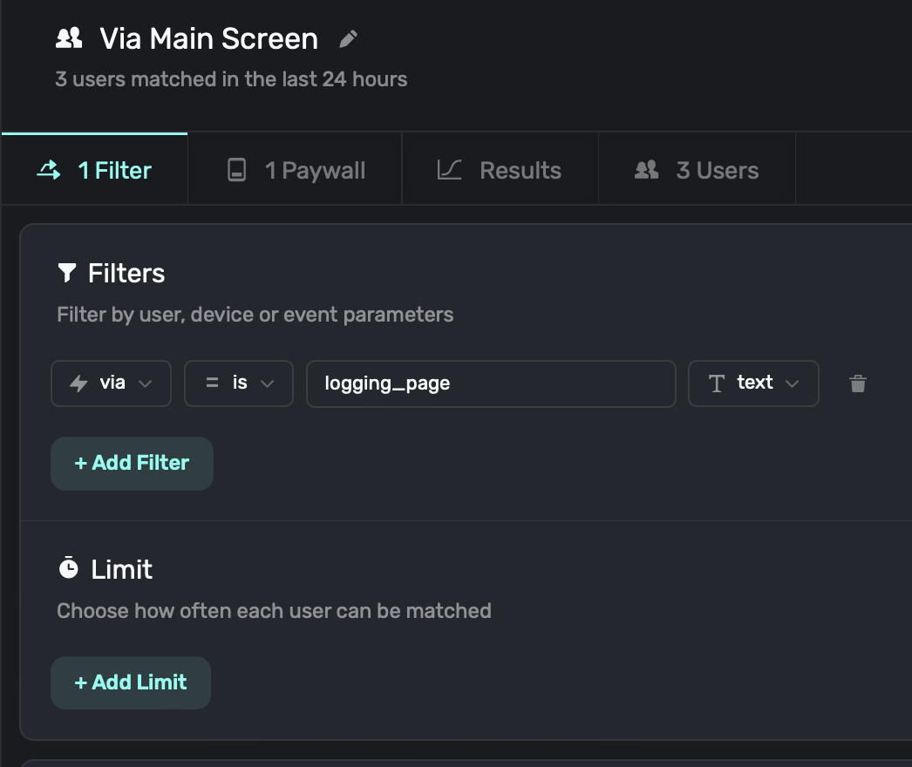Click the phone icon in the Paywall tab
Screen dimensions: 912x767
coord(236,170)
